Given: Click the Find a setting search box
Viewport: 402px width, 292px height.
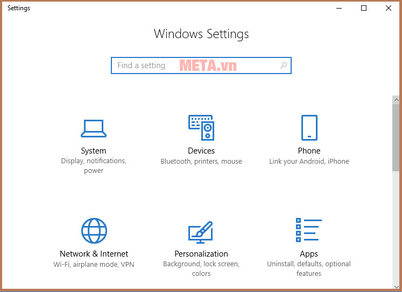Looking at the screenshot, I should tap(201, 65).
